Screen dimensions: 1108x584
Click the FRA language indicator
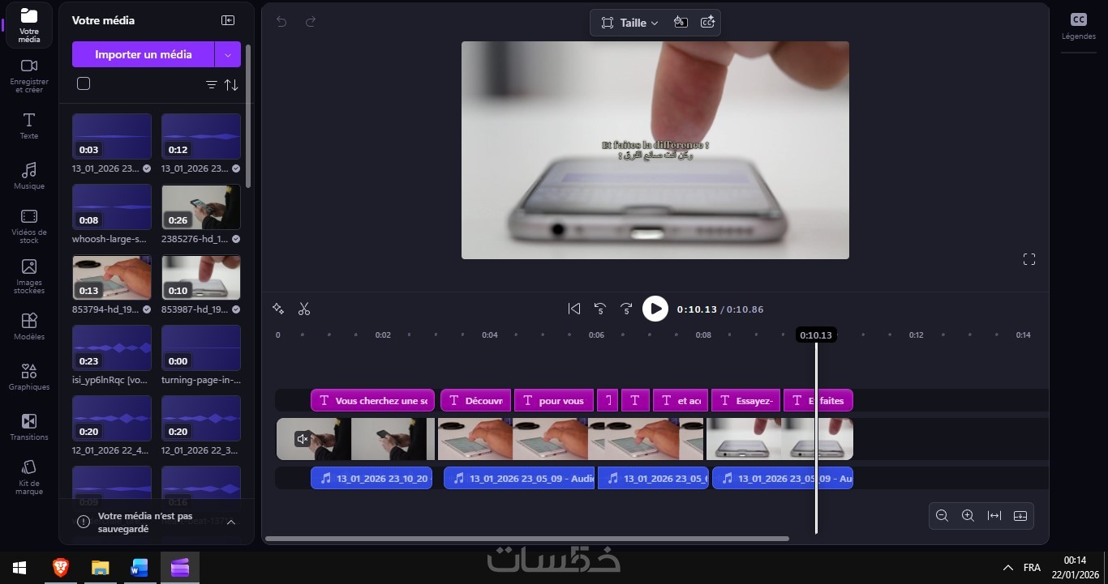(1032, 568)
